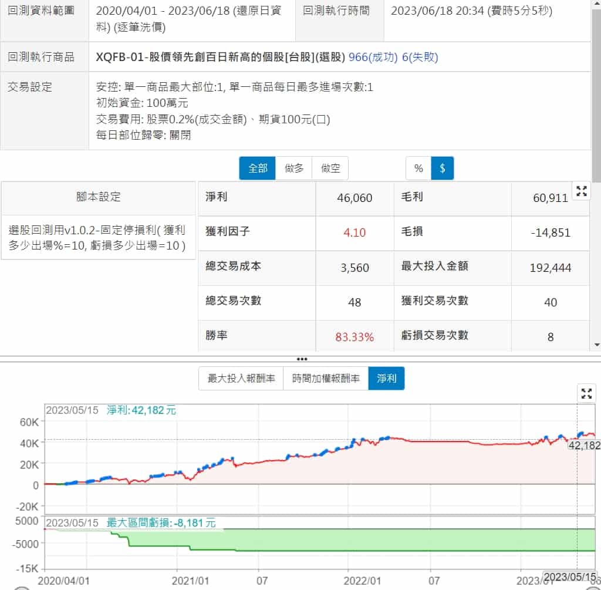Switch statistics display to percent (%)
This screenshot has height=590, width=601.
pos(418,168)
